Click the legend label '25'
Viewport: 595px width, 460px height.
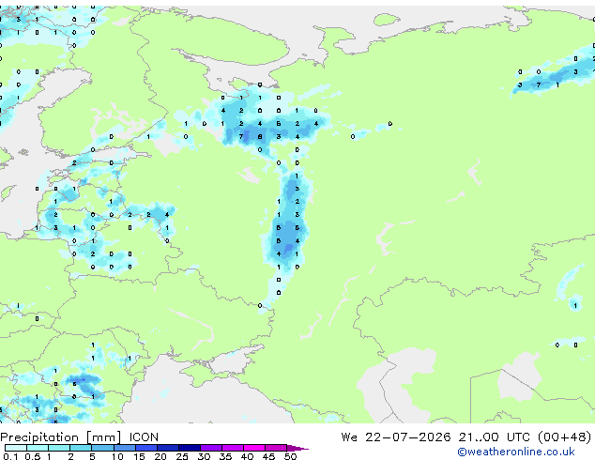click(x=182, y=456)
